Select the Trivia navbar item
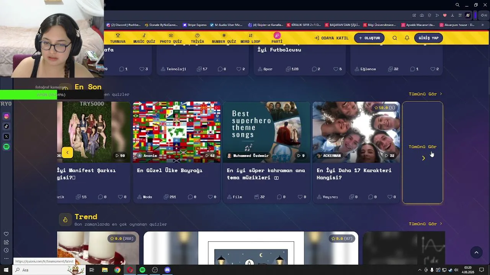Image resolution: width=490 pixels, height=275 pixels. [198, 38]
